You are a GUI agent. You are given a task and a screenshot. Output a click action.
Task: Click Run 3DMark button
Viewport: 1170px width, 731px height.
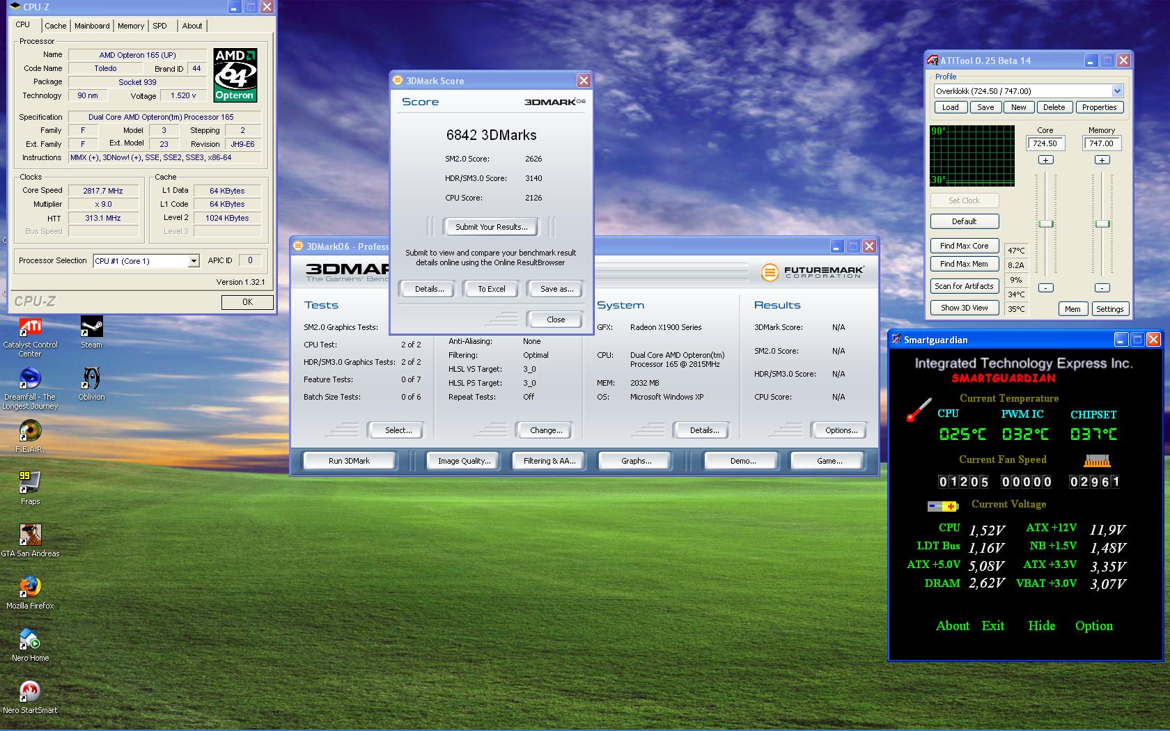(349, 461)
